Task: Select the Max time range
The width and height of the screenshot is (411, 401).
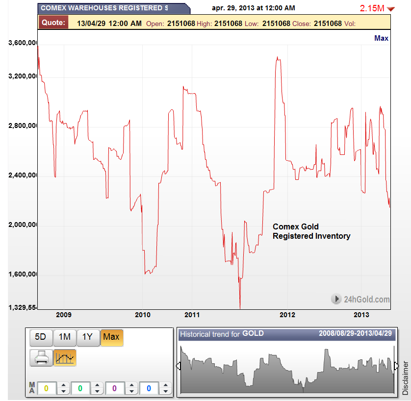Action: [111, 337]
